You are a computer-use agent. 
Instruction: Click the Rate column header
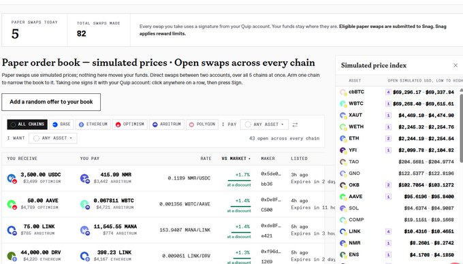[x=206, y=159]
